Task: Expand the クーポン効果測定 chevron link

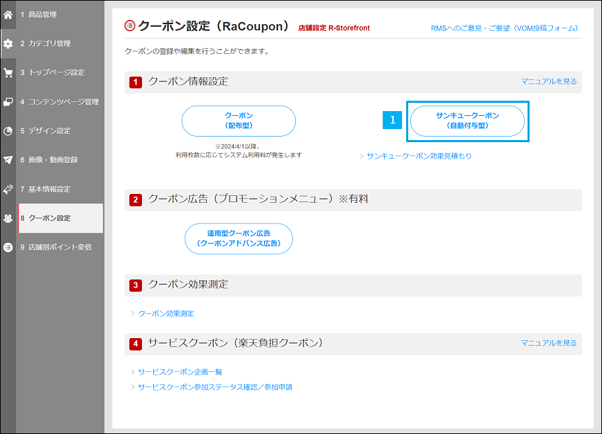Action: click(x=135, y=313)
